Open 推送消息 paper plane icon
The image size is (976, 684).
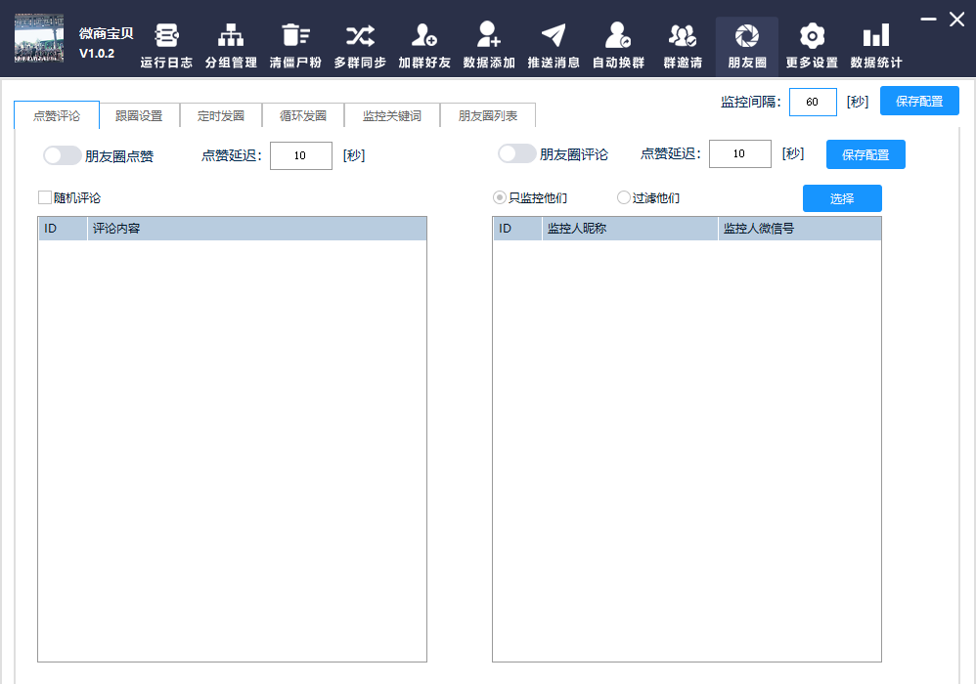point(554,37)
